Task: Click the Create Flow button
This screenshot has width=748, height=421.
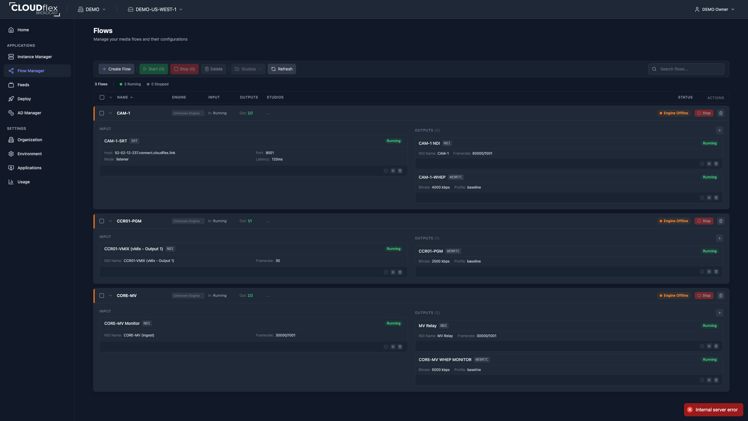Action: [x=116, y=69]
